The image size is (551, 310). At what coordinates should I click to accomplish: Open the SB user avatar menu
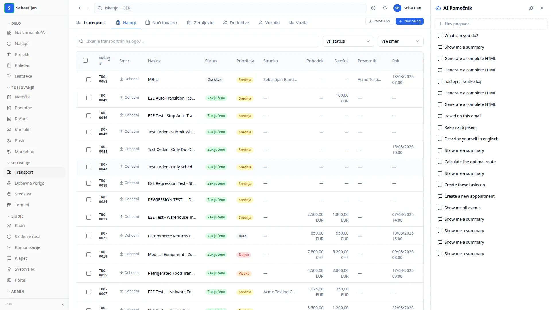(x=397, y=8)
